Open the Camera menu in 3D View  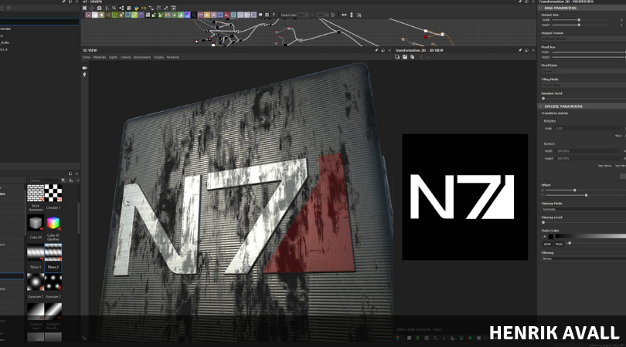pyautogui.click(x=125, y=57)
